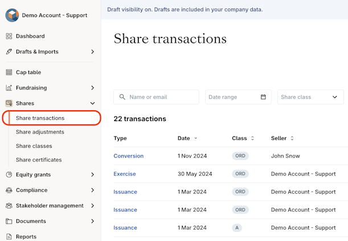Click the Compliance scales icon
Viewport: 348px width, 241px height.
pos(9,190)
